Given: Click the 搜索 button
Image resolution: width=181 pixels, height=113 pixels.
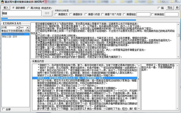Looking at the screenshot, I should coord(47,13).
